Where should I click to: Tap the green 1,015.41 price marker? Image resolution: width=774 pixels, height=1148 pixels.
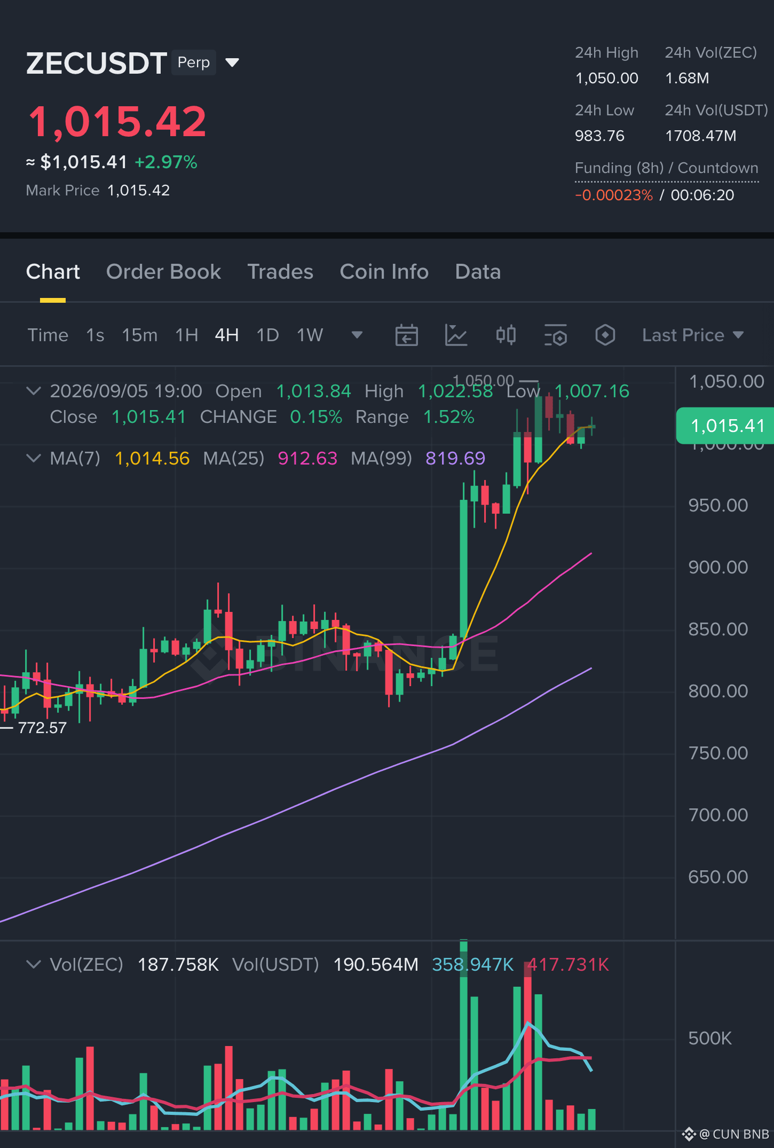click(x=725, y=426)
